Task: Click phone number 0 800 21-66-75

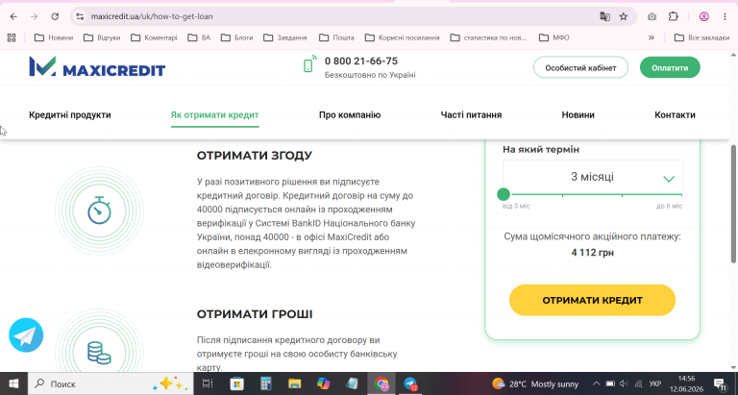Action: tap(361, 62)
